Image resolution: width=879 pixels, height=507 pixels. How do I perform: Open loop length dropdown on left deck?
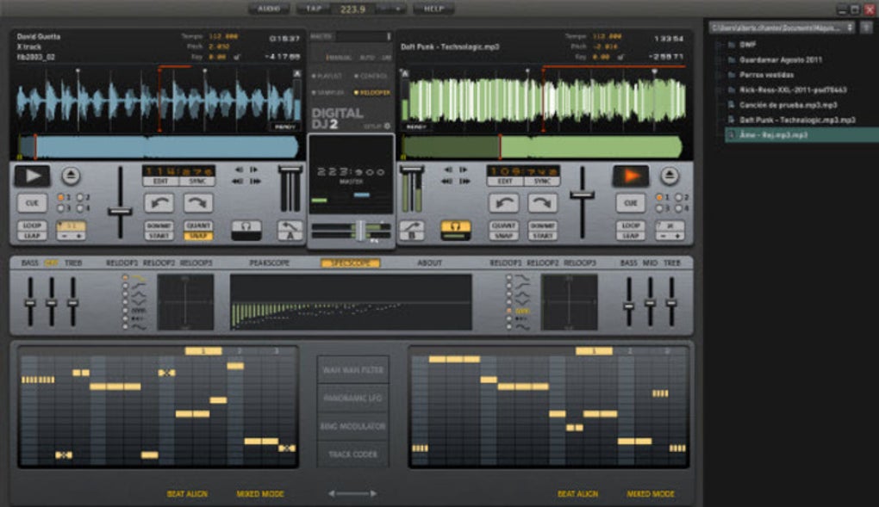[x=72, y=226]
